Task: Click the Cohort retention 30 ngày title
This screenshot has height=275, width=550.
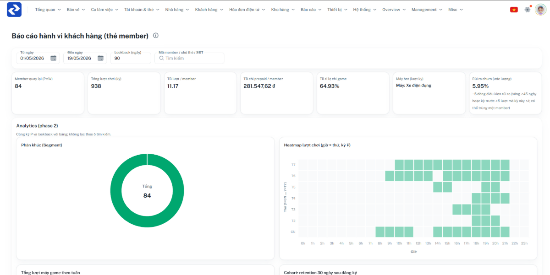Action: pyautogui.click(x=320, y=272)
